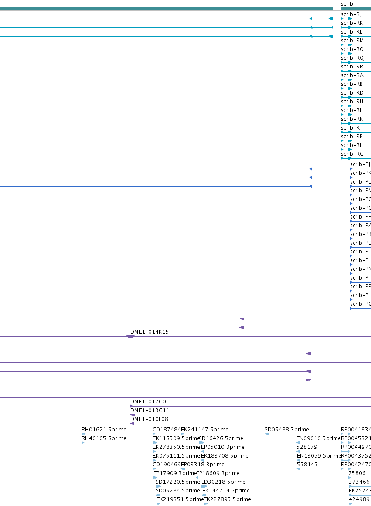Click the EK075111.5prime EST label

tap(176, 456)
